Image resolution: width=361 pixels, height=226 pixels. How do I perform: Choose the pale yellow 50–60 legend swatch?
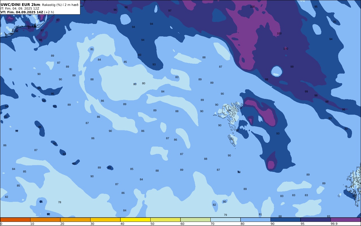(x=165, y=220)
